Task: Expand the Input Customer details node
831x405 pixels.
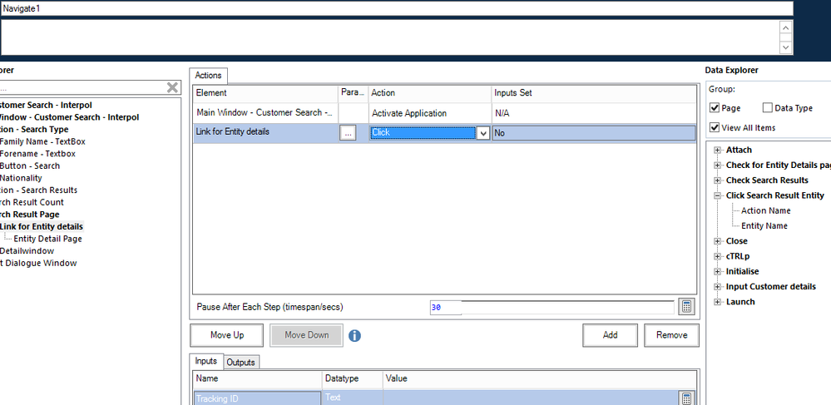Action: pos(717,287)
